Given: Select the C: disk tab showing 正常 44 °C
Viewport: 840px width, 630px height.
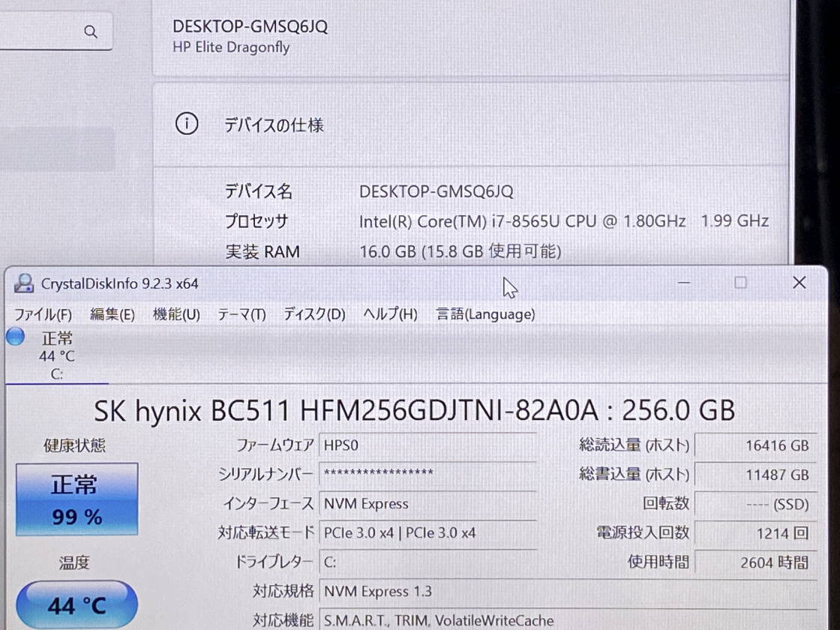Looking at the screenshot, I should pos(57,355).
